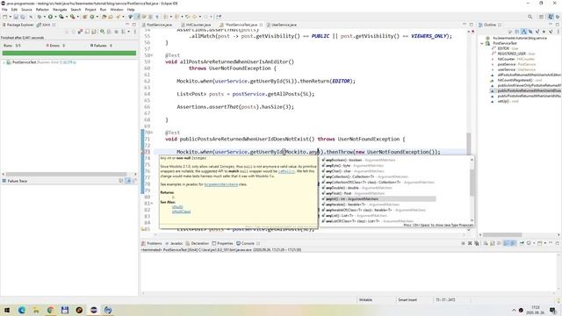Click the JUnit Rerun Test icon

102,32
